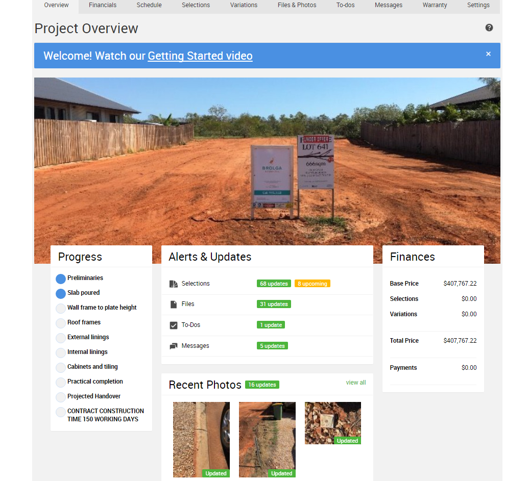528x481 pixels.
Task: Switch to the Schedule tab
Action: [149, 5]
